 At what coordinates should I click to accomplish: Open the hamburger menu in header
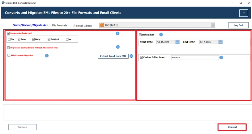(x=244, y=13)
